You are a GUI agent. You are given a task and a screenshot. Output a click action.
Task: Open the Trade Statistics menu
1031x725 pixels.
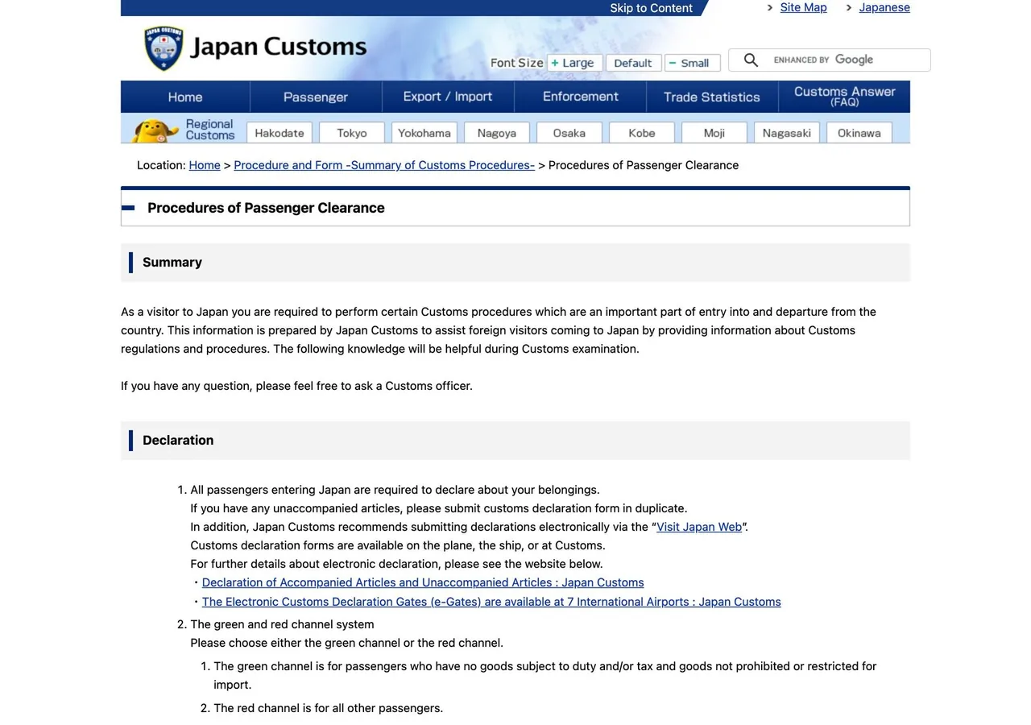pos(712,97)
